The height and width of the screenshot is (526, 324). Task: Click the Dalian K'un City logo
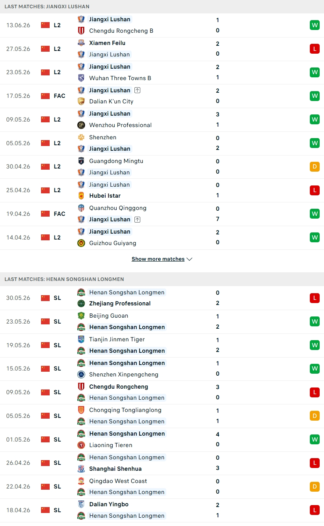click(x=81, y=101)
